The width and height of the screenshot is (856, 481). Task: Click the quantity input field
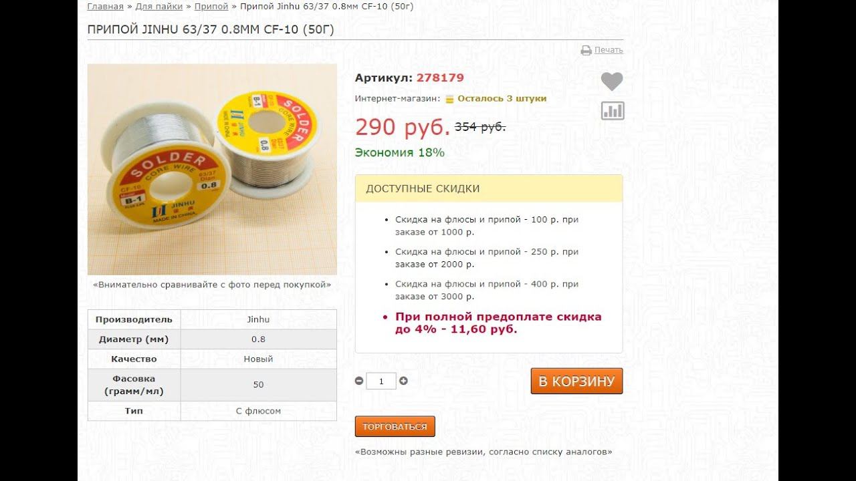coord(381,381)
